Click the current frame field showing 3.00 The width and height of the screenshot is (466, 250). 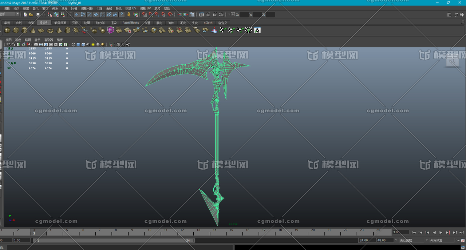tap(401, 232)
